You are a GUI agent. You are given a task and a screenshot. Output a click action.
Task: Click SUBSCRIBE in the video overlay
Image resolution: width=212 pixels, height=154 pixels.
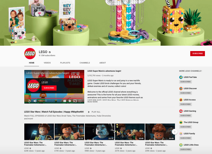pos(49,88)
